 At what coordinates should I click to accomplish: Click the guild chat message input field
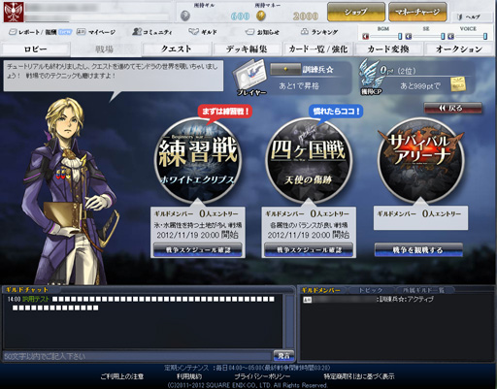point(137,356)
